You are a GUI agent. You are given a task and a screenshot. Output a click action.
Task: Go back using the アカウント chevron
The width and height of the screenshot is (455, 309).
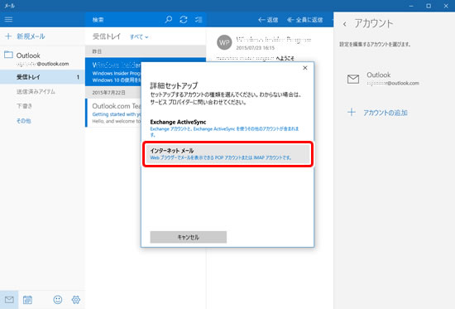coord(344,24)
